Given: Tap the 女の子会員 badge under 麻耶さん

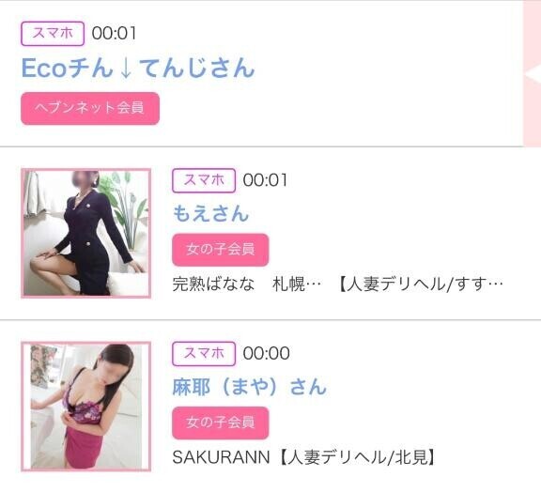Looking at the screenshot, I should 220,423.
